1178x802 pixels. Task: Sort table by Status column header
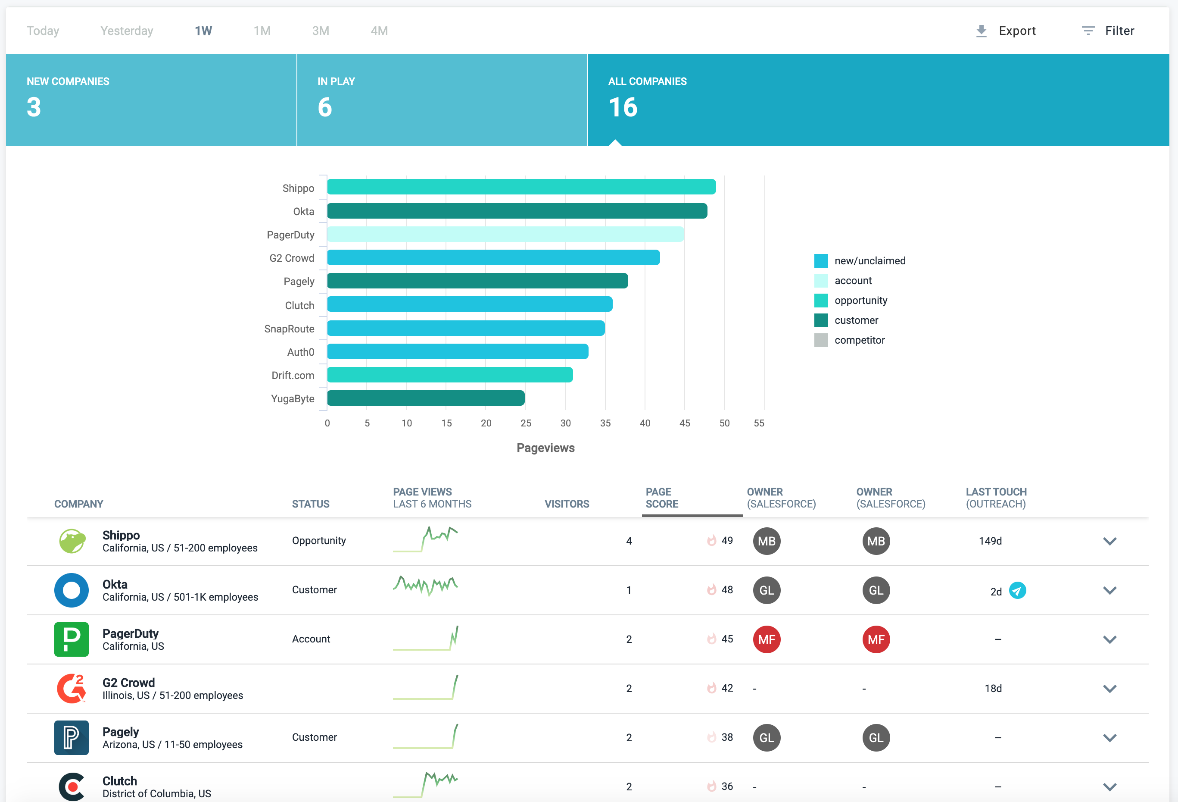coord(310,504)
